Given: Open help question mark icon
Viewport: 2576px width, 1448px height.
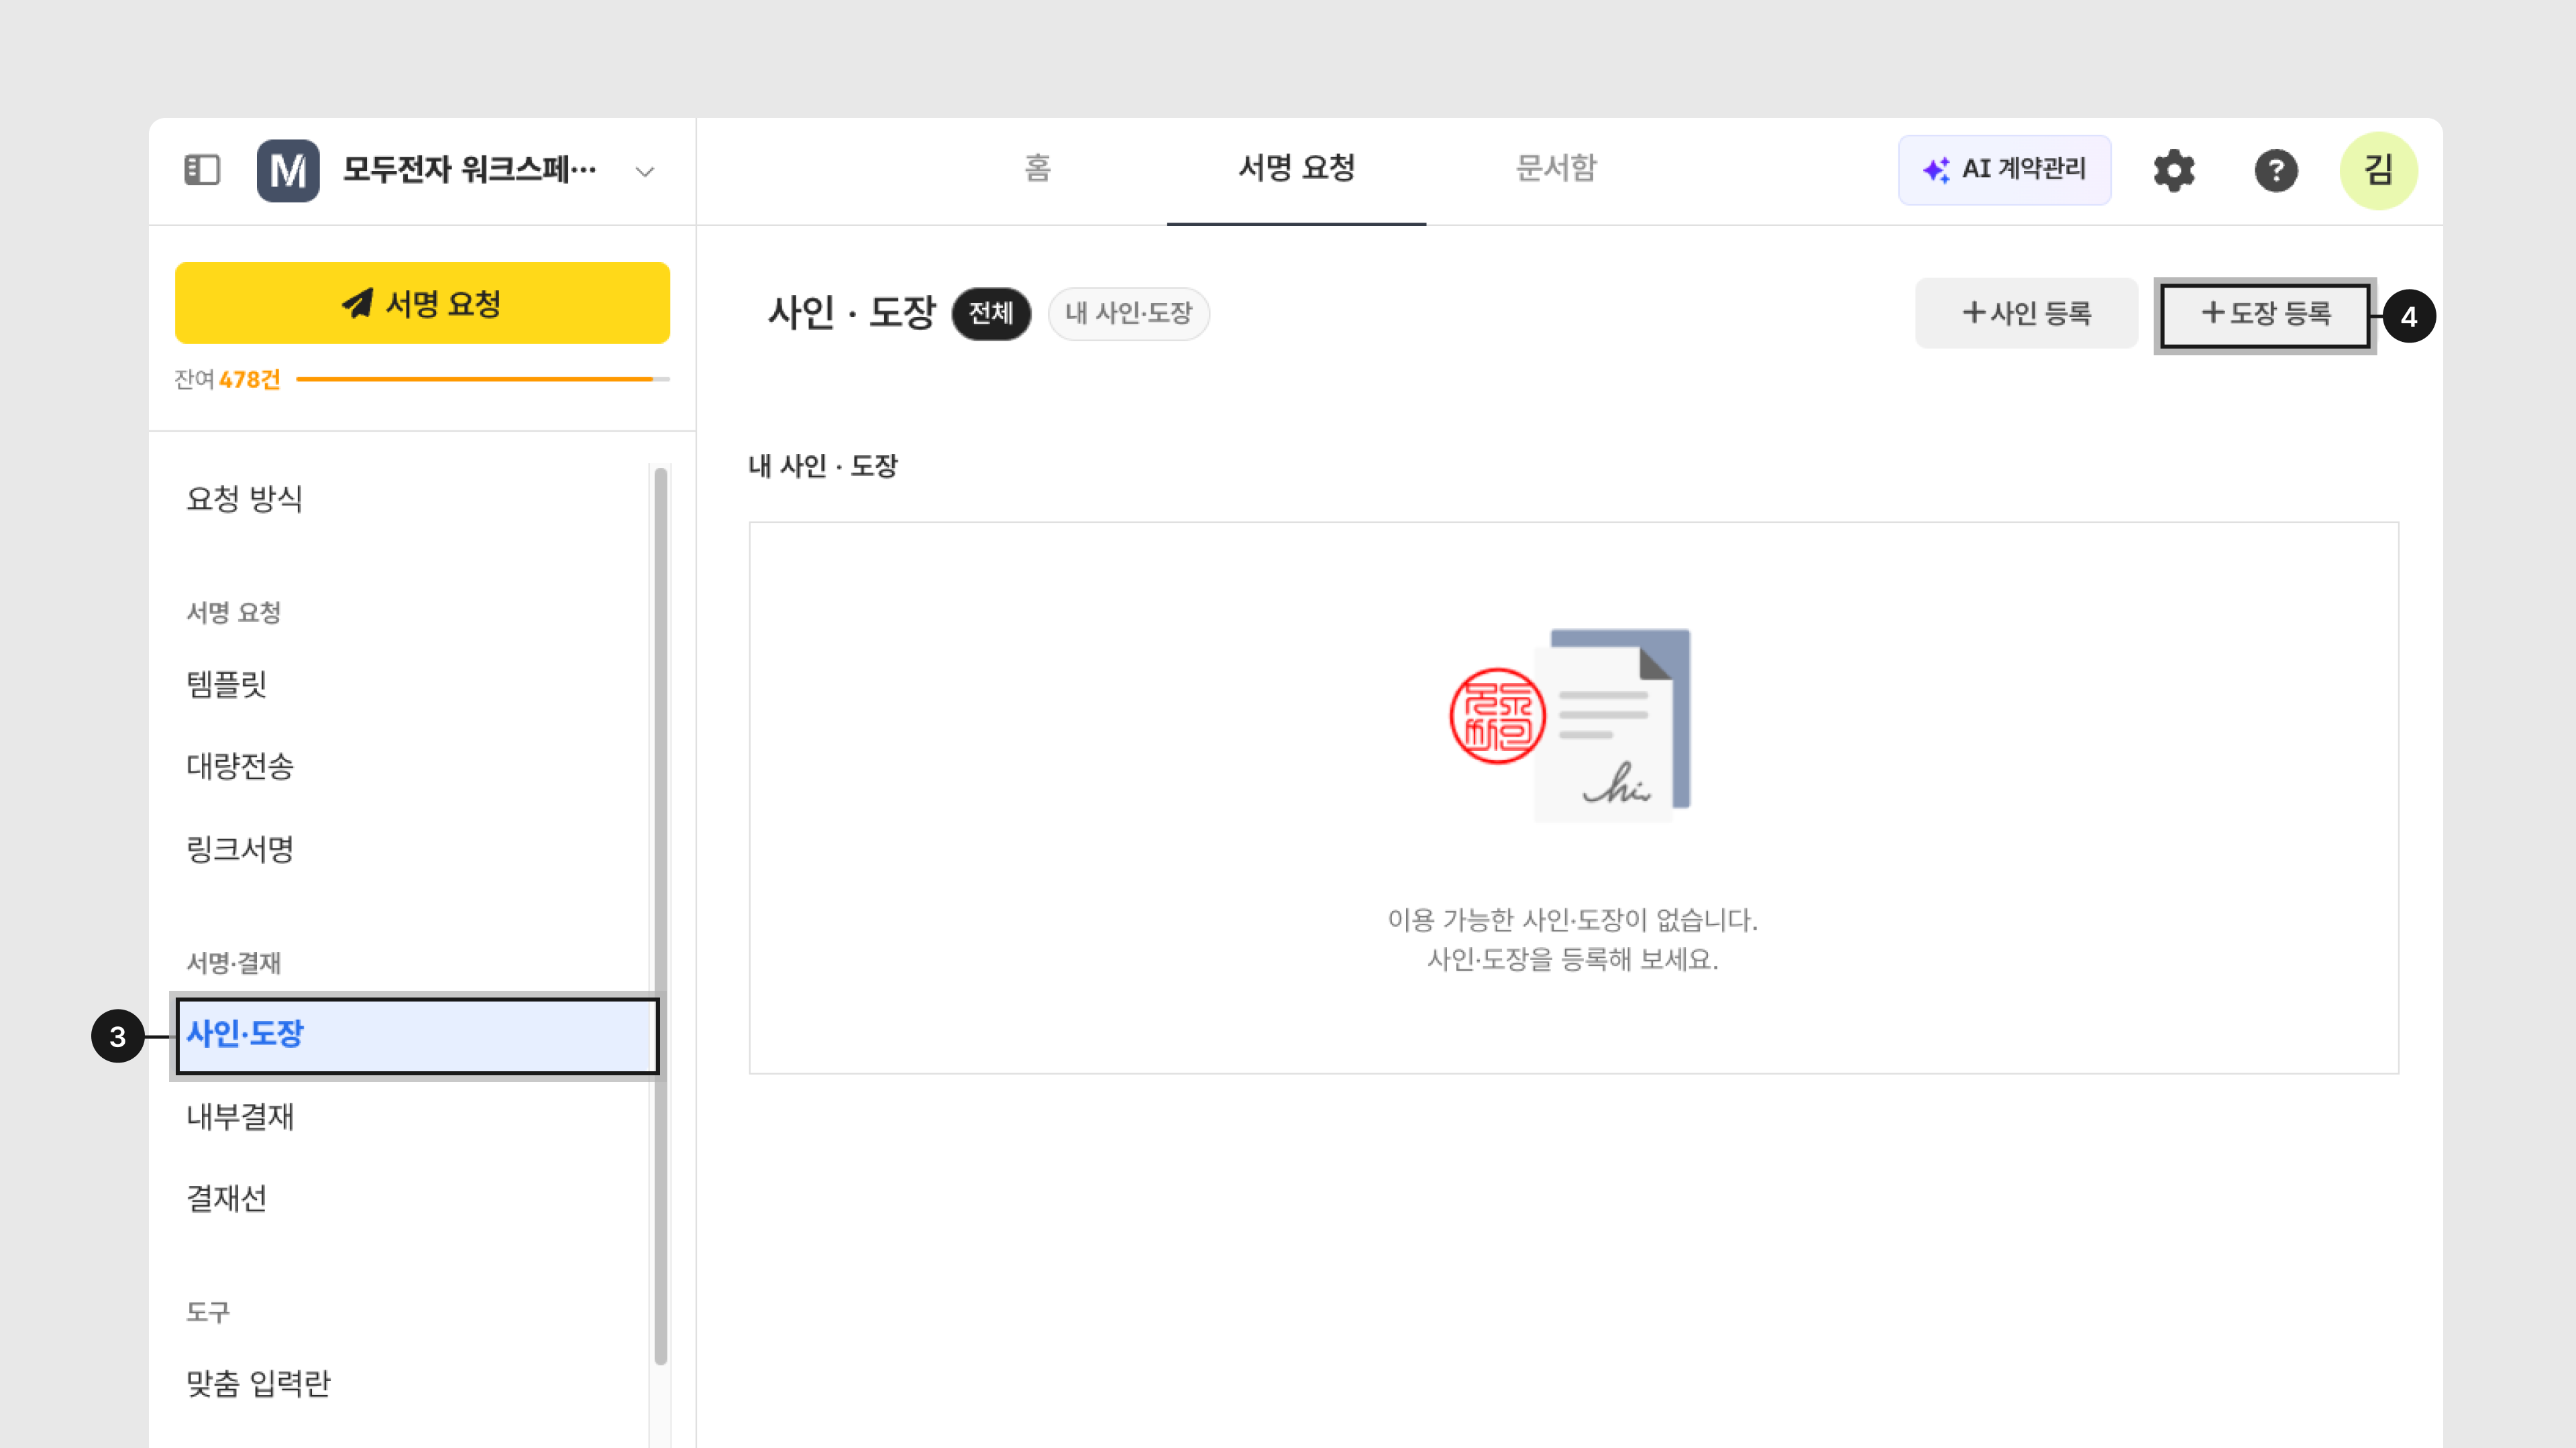Looking at the screenshot, I should pos(2276,170).
